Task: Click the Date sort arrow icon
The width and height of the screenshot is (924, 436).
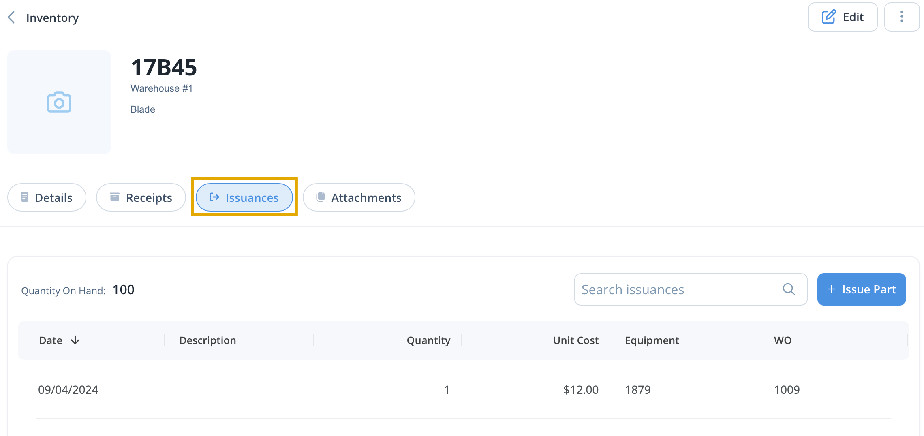Action: coord(75,340)
